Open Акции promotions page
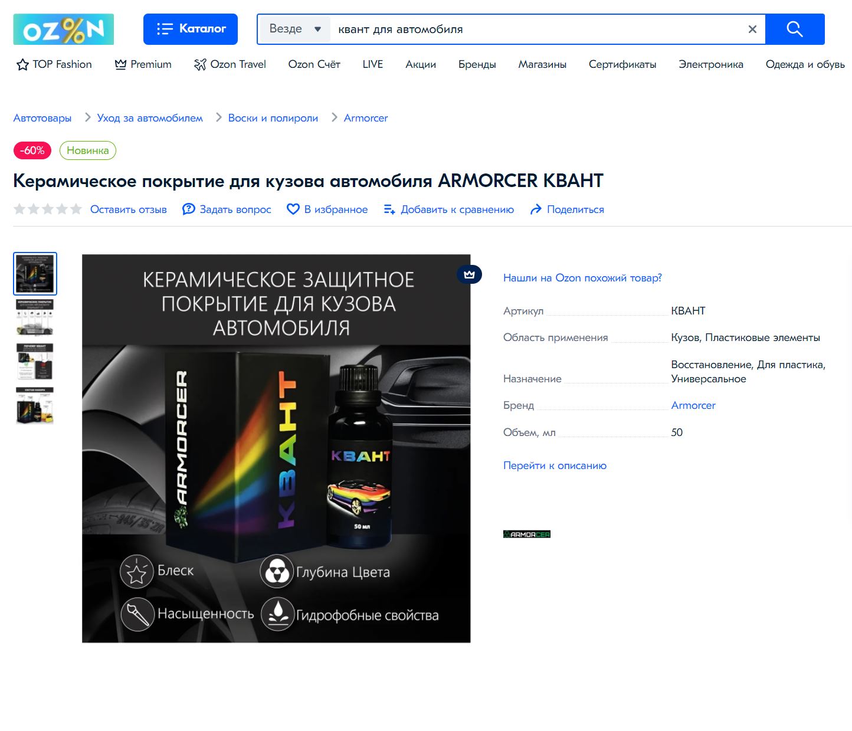This screenshot has width=852, height=731. [x=421, y=64]
